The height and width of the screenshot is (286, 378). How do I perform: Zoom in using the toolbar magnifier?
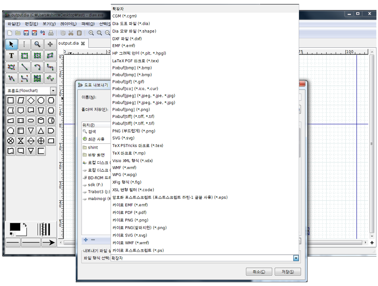point(91,33)
